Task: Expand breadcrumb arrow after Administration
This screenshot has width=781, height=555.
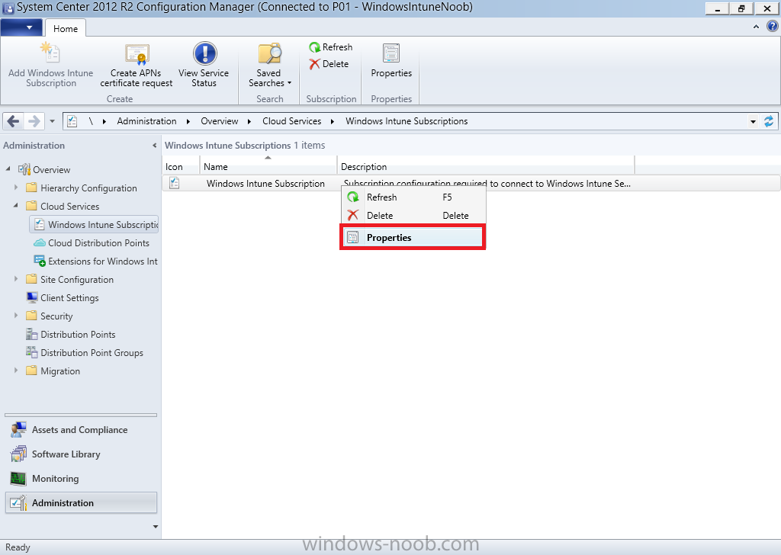Action: coord(188,121)
